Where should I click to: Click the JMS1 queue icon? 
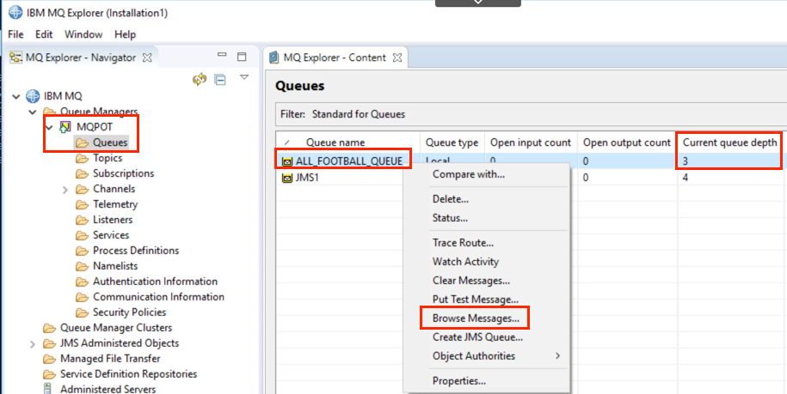[287, 178]
